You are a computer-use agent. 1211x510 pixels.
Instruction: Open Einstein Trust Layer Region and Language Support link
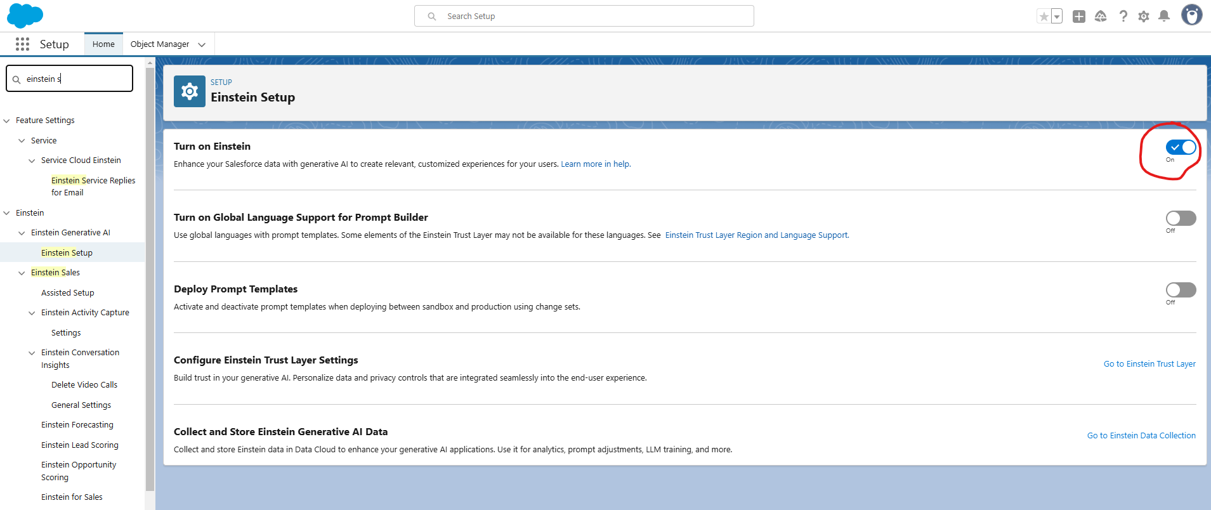pos(757,235)
